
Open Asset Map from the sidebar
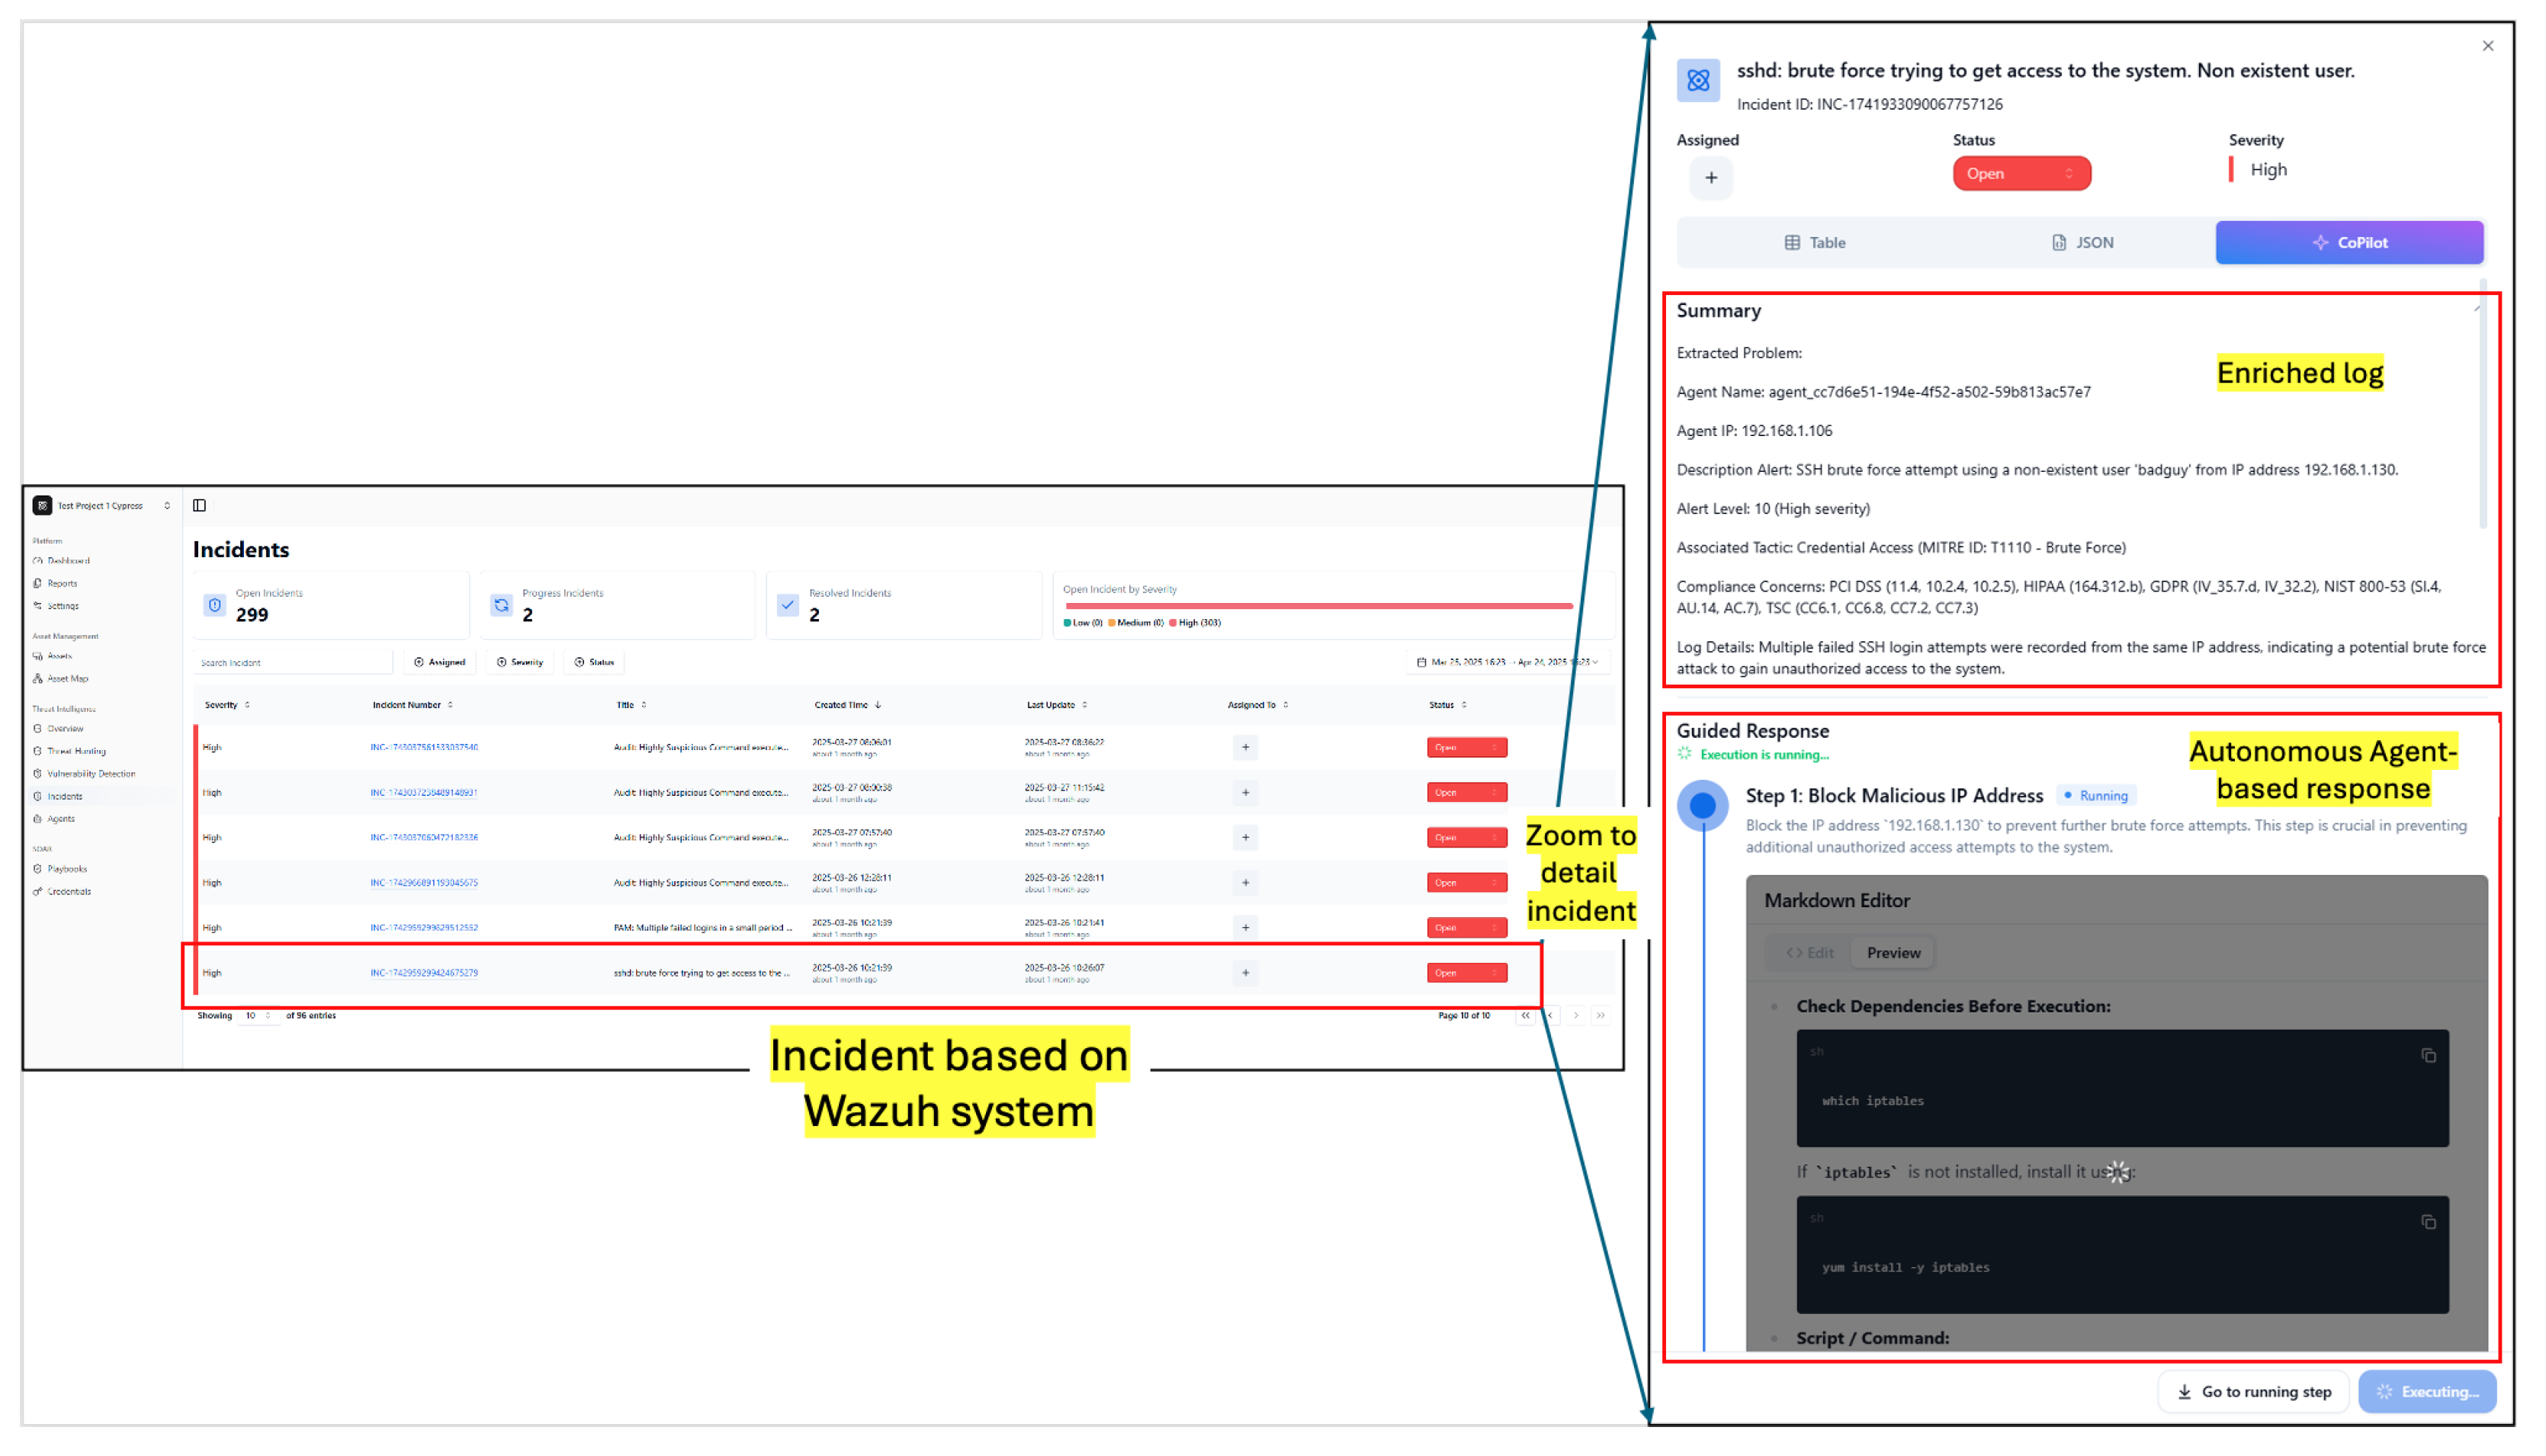click(67, 679)
